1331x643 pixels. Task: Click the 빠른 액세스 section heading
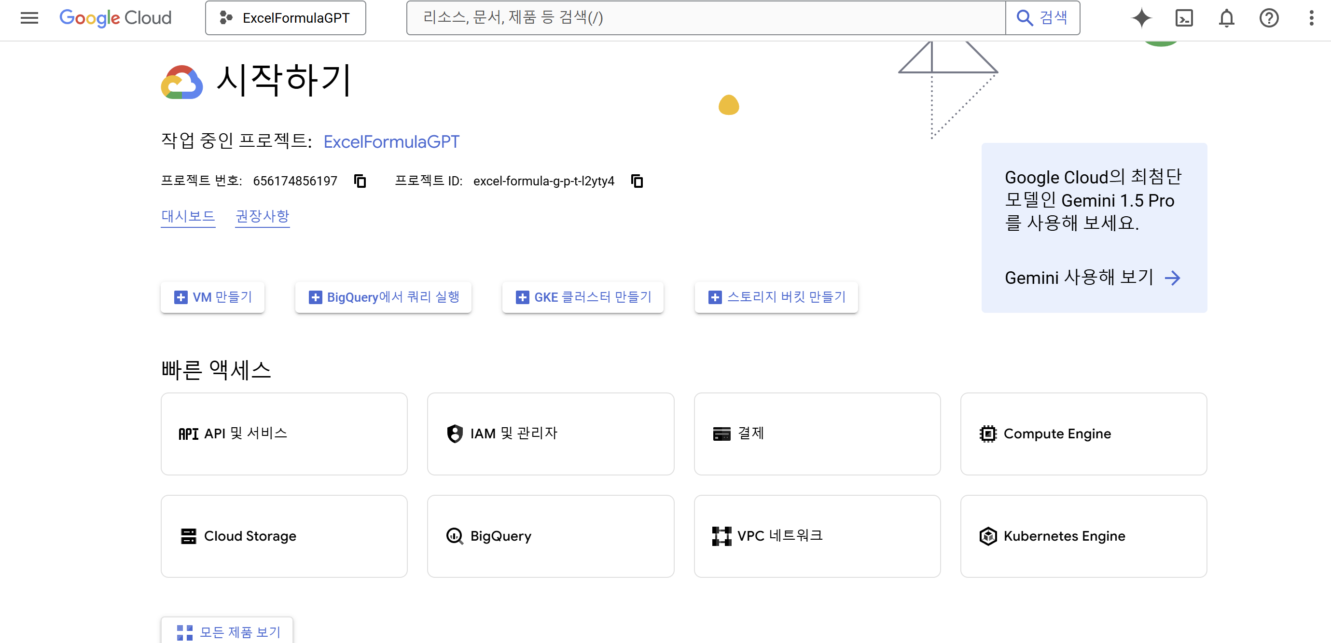click(x=216, y=370)
